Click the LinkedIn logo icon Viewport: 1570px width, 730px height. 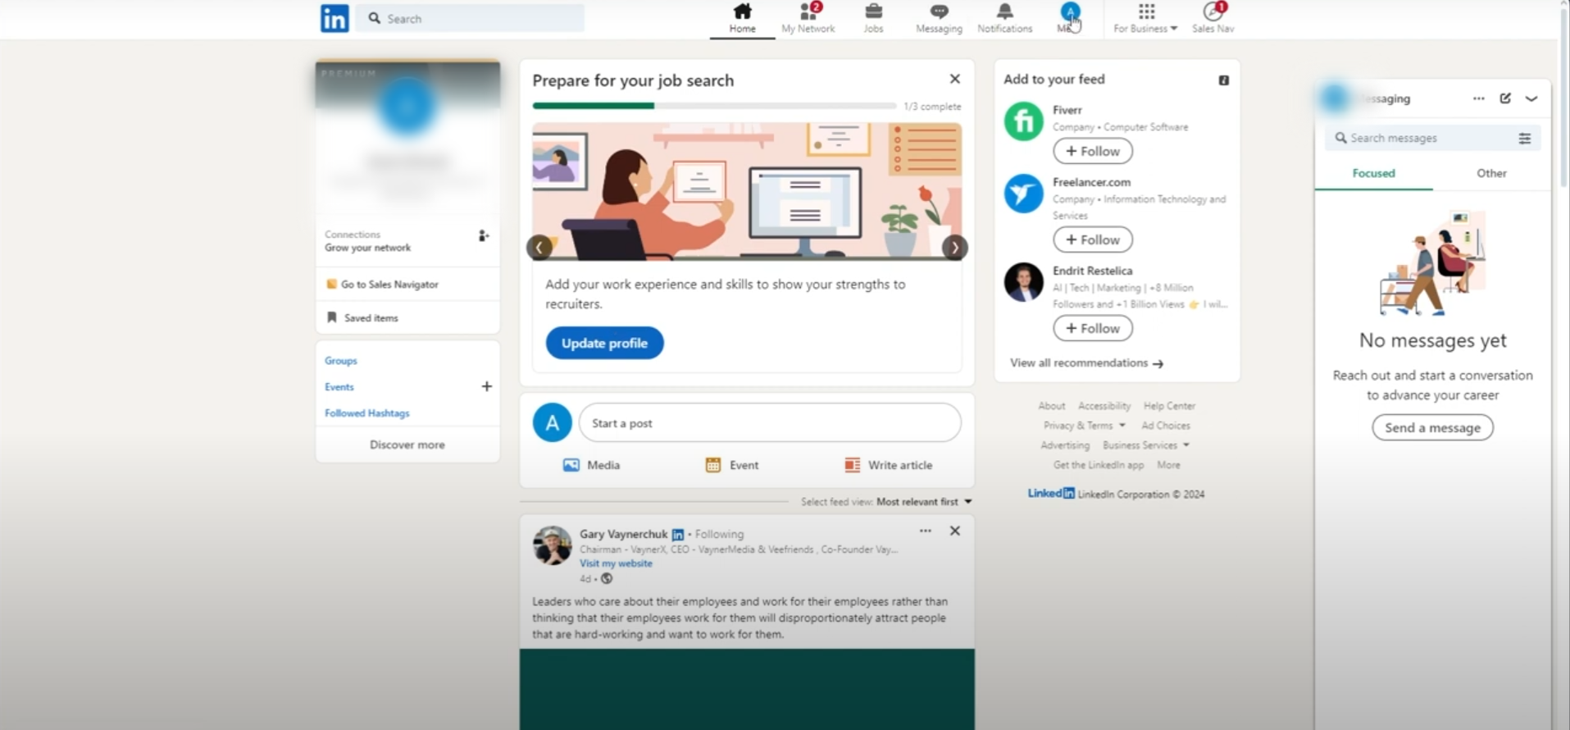pyautogui.click(x=334, y=18)
